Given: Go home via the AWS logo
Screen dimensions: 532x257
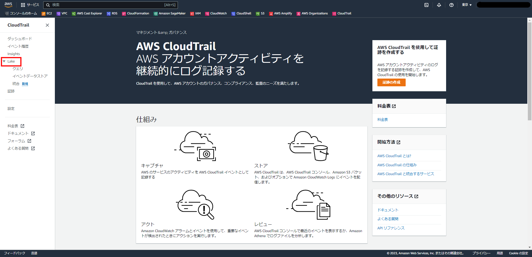Looking at the screenshot, I should click(x=8, y=5).
